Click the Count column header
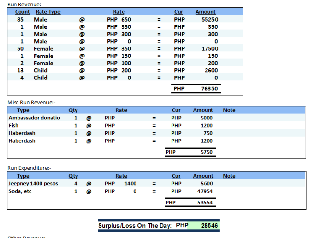Screen dimensions: 320x238 22,12
